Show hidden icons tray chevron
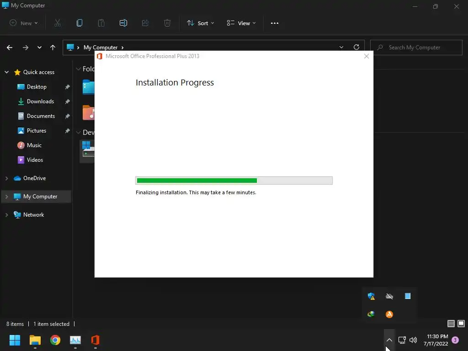 point(389,340)
